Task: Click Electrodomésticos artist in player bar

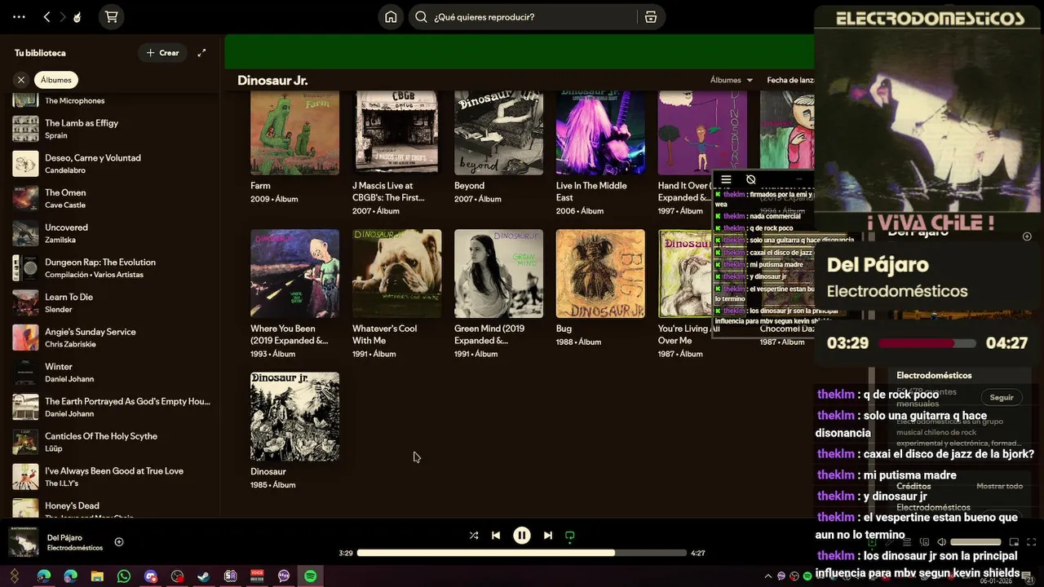Action: click(x=75, y=548)
